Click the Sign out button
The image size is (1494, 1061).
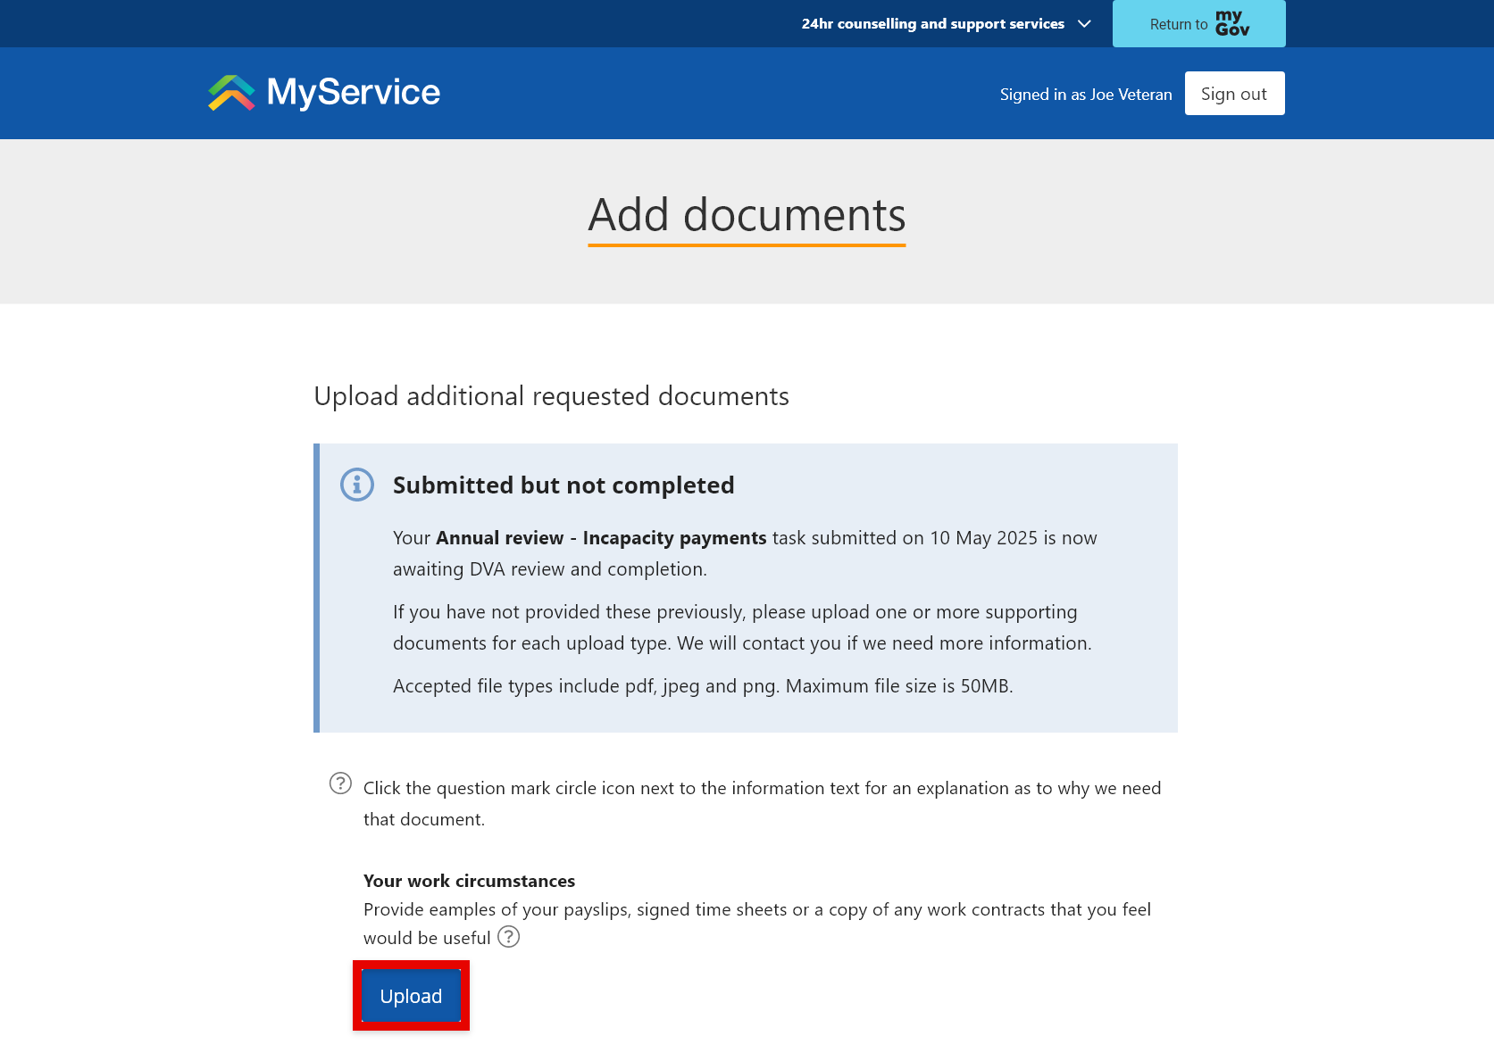pos(1234,93)
